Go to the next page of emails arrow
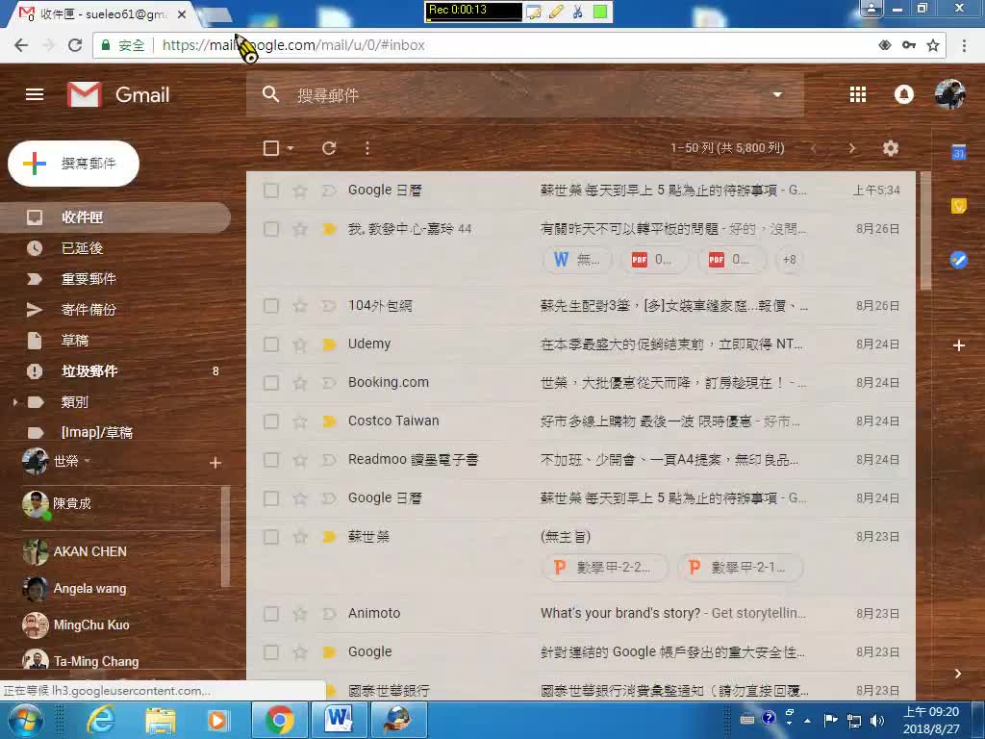This screenshot has width=985, height=739. coord(852,147)
